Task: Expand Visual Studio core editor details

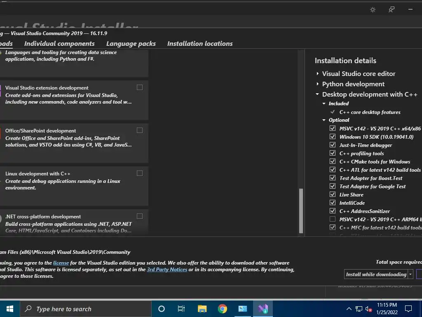Action: 318,73
